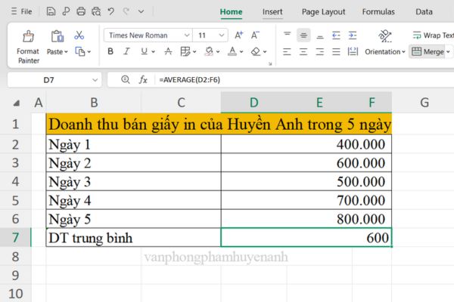
Task: Click the formula bar with AVERAGE formula
Action: click(304, 80)
